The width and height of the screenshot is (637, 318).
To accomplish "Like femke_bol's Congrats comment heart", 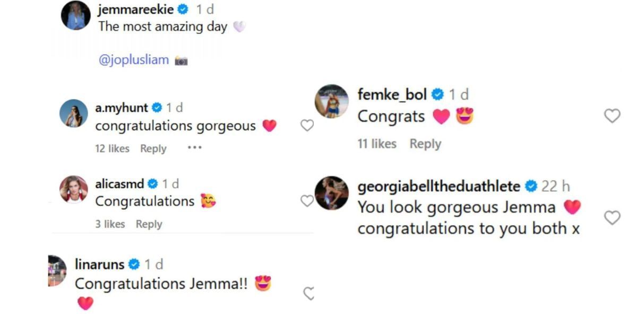I will pyautogui.click(x=612, y=116).
